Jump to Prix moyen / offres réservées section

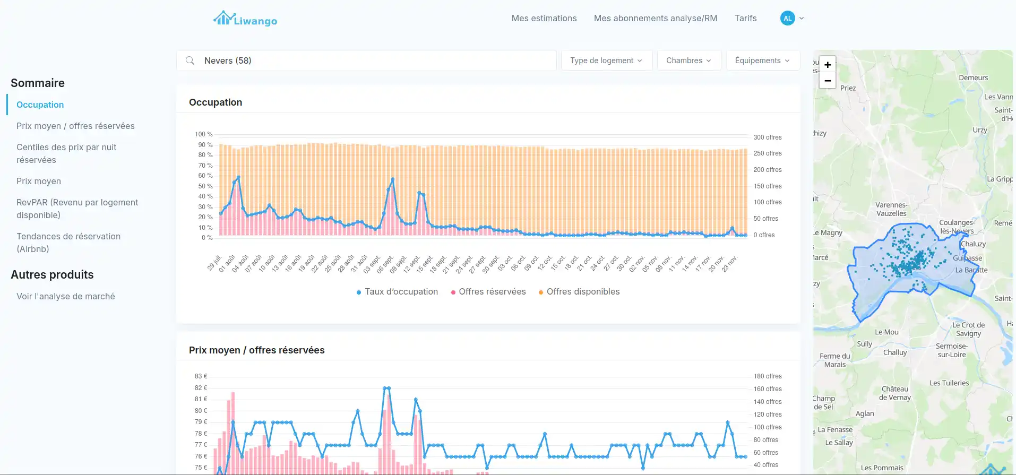(75, 126)
